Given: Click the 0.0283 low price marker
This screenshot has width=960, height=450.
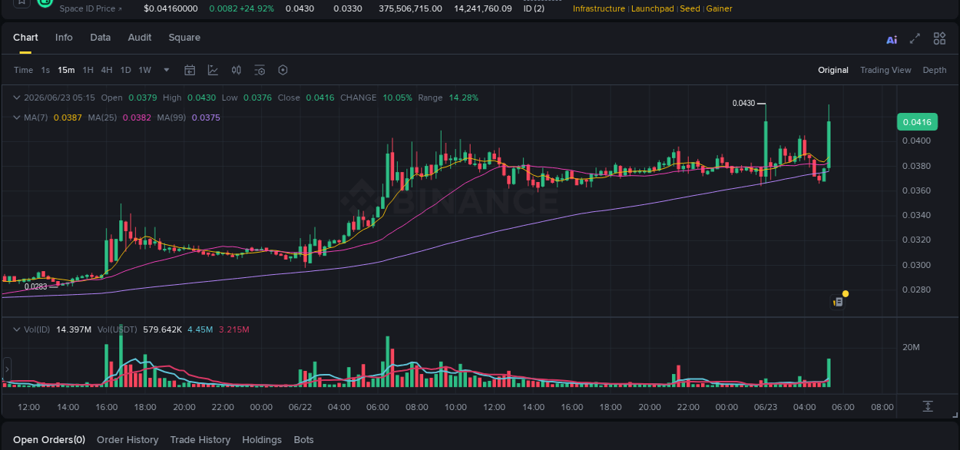Looking at the screenshot, I should click(35, 286).
